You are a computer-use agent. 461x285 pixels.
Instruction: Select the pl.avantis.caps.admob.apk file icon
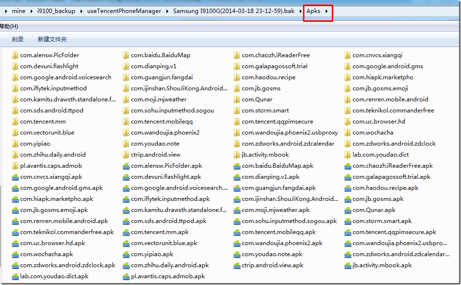point(126,277)
